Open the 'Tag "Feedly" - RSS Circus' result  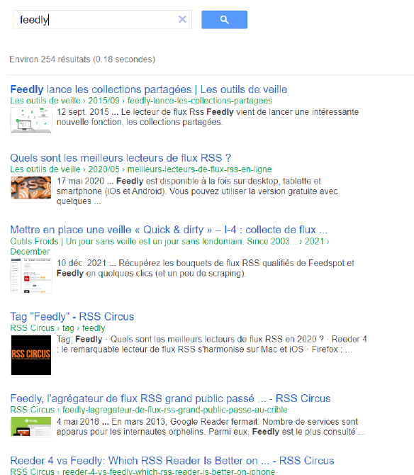coord(72,317)
